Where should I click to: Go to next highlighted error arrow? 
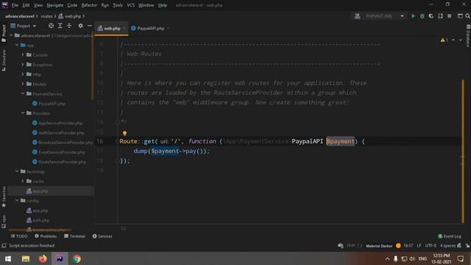pos(461,40)
